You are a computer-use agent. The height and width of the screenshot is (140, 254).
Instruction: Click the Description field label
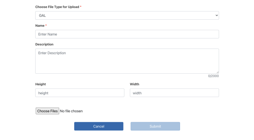point(44,44)
